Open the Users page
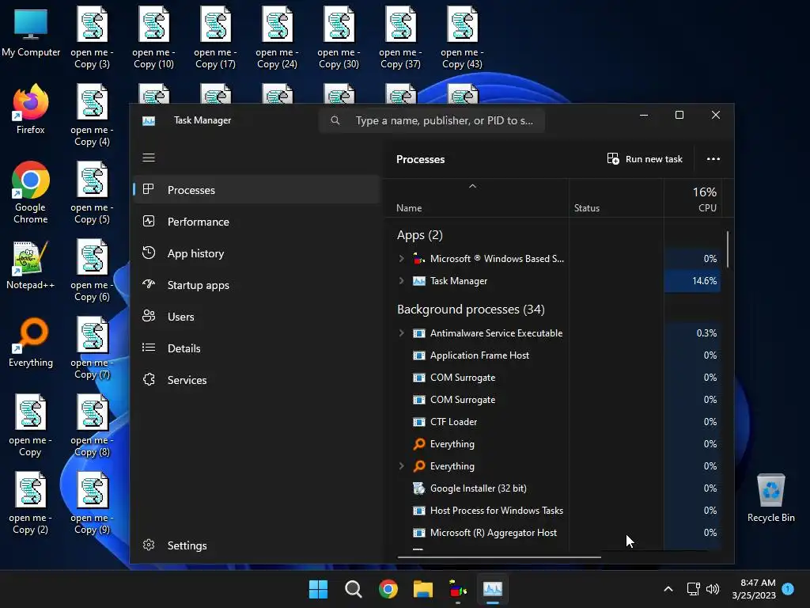Viewport: 810px width, 608px height. [x=180, y=317]
